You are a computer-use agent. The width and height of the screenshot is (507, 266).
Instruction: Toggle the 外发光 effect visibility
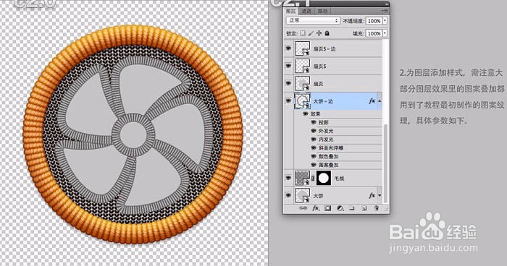click(314, 131)
